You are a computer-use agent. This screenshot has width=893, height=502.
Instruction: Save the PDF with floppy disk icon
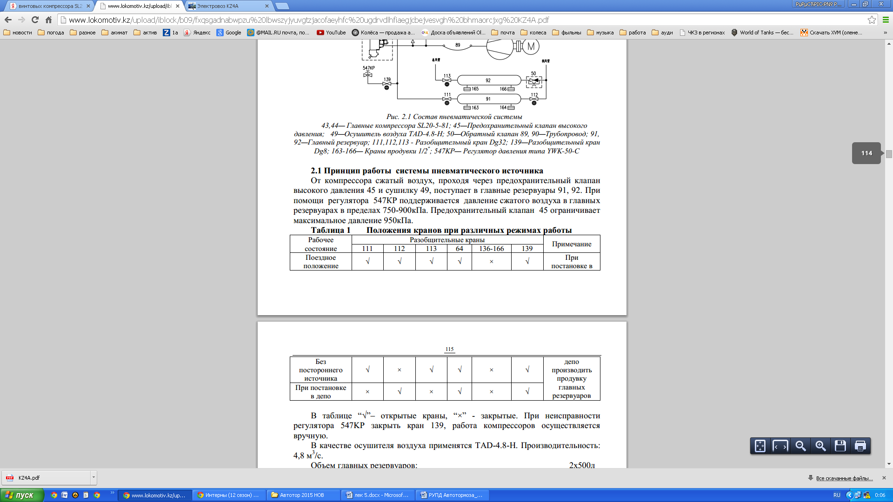(840, 446)
